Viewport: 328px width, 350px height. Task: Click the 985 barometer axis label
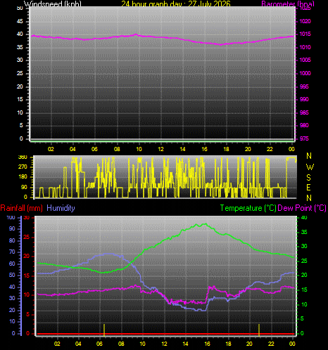click(x=304, y=112)
